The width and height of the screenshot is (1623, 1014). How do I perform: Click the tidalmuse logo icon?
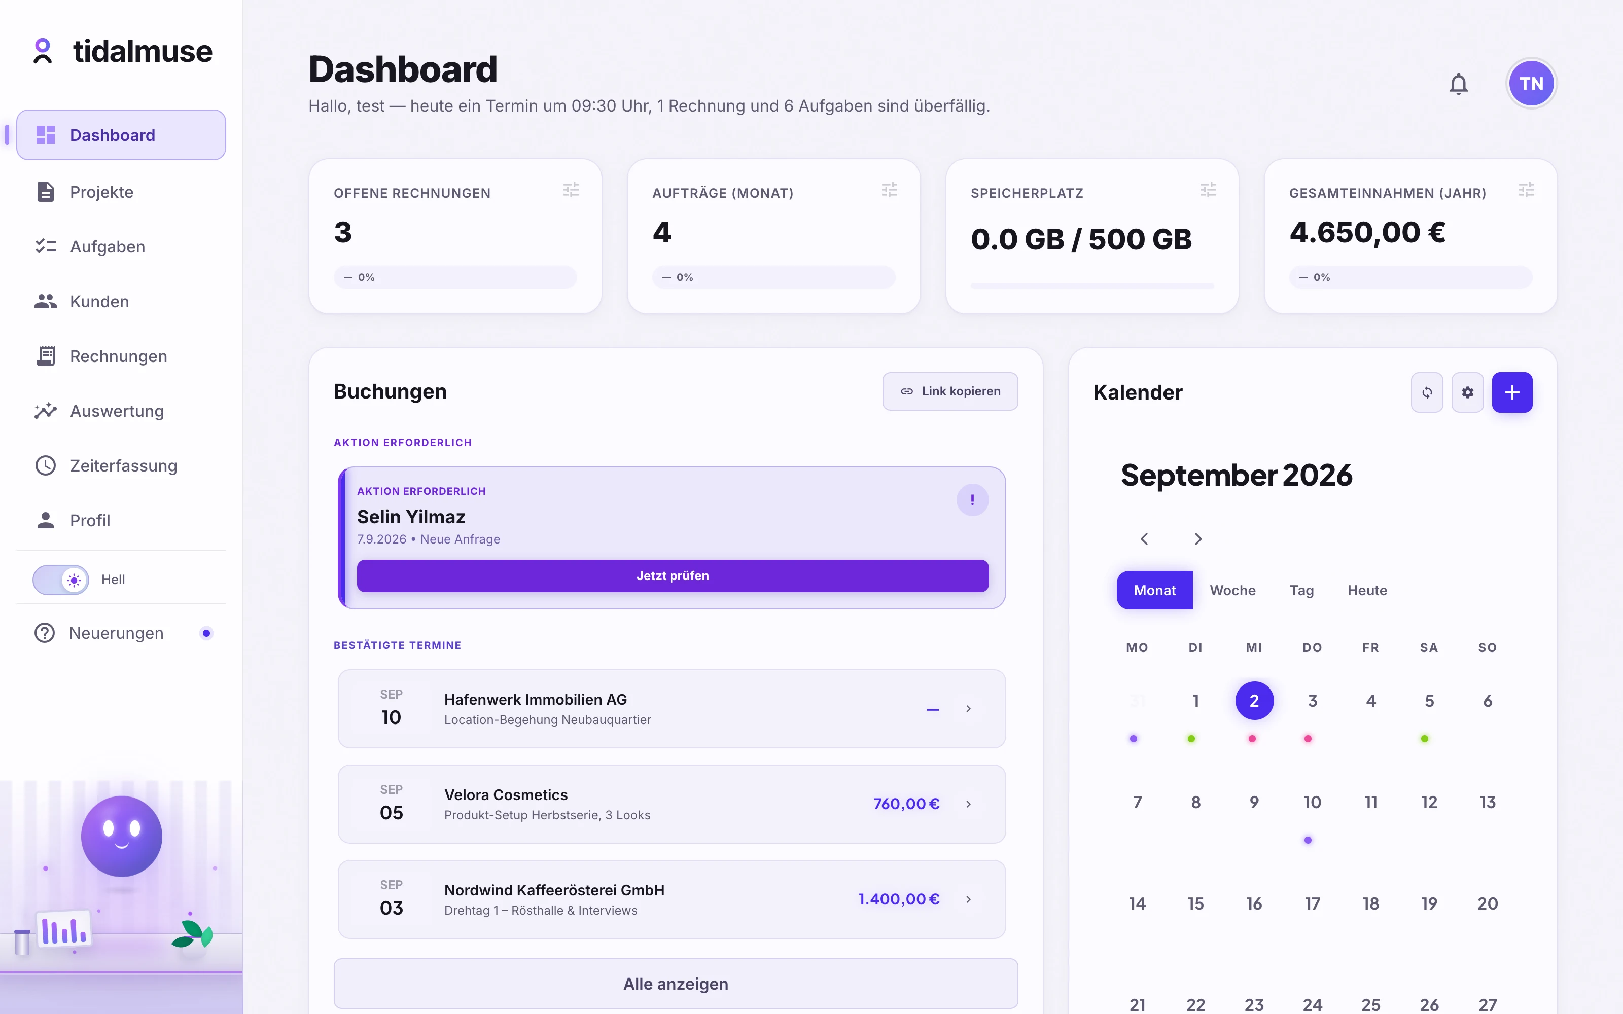43,51
